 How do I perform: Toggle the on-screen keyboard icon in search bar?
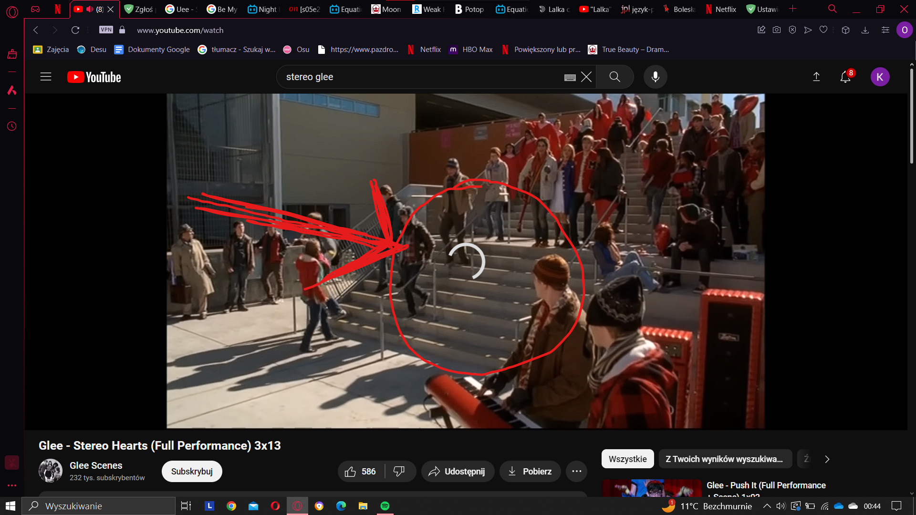[x=570, y=77]
